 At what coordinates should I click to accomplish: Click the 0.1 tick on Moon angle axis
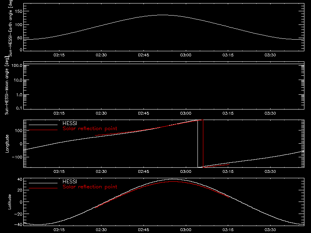click(x=19, y=108)
